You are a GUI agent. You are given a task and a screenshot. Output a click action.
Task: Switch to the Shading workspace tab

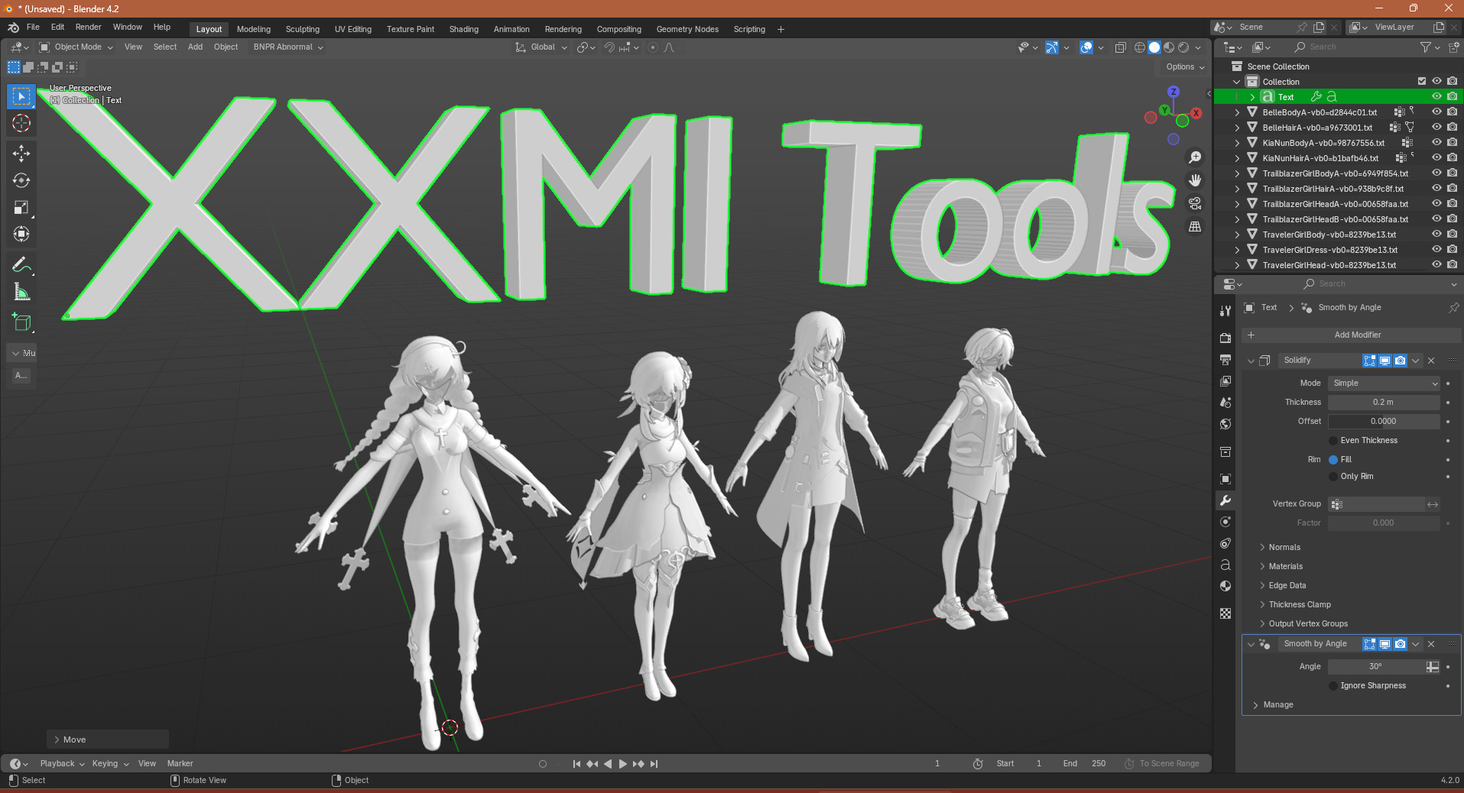[463, 29]
